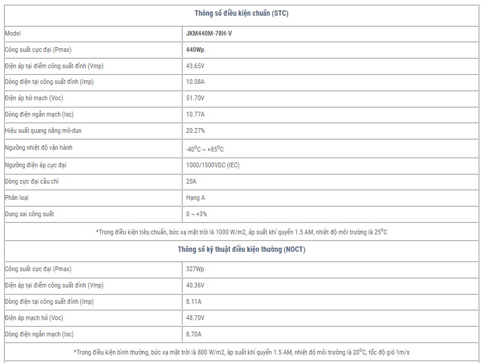Click the 440Wp maximum power value

pos(195,50)
